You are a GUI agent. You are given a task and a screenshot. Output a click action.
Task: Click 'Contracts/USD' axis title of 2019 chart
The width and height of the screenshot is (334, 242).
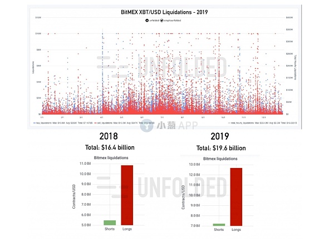[183, 197]
